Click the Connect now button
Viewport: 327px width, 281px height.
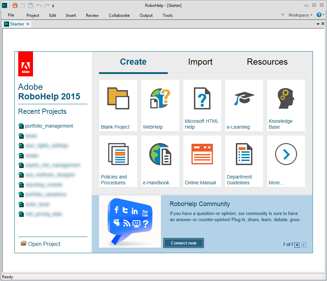coord(184,243)
